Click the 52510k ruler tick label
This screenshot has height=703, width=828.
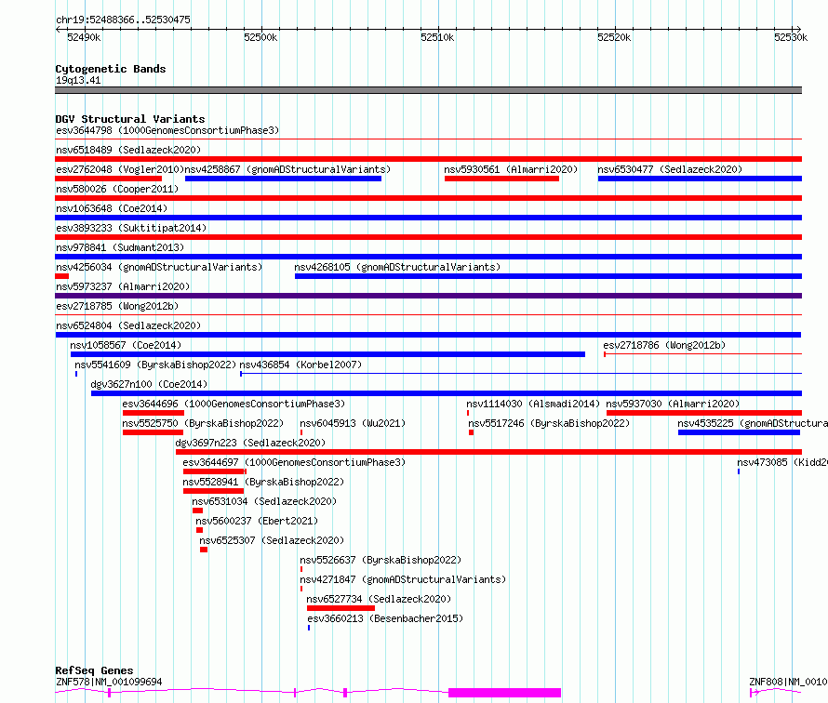[x=437, y=37]
